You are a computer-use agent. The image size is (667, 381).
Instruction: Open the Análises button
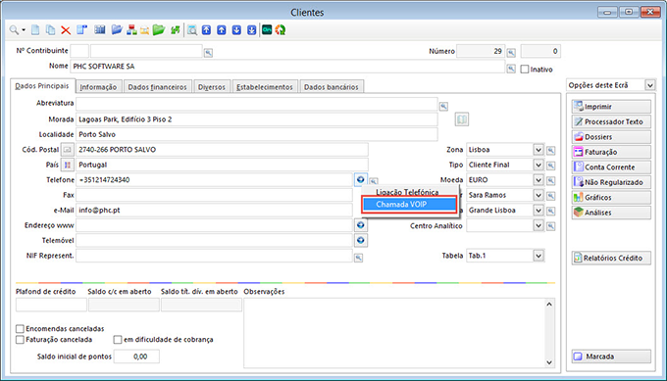coord(611,213)
